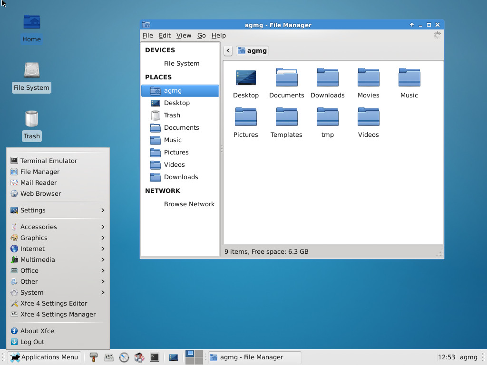Screen dimensions: 487x365
Task: Open the Movies folder icon
Action: pyautogui.click(x=369, y=84)
